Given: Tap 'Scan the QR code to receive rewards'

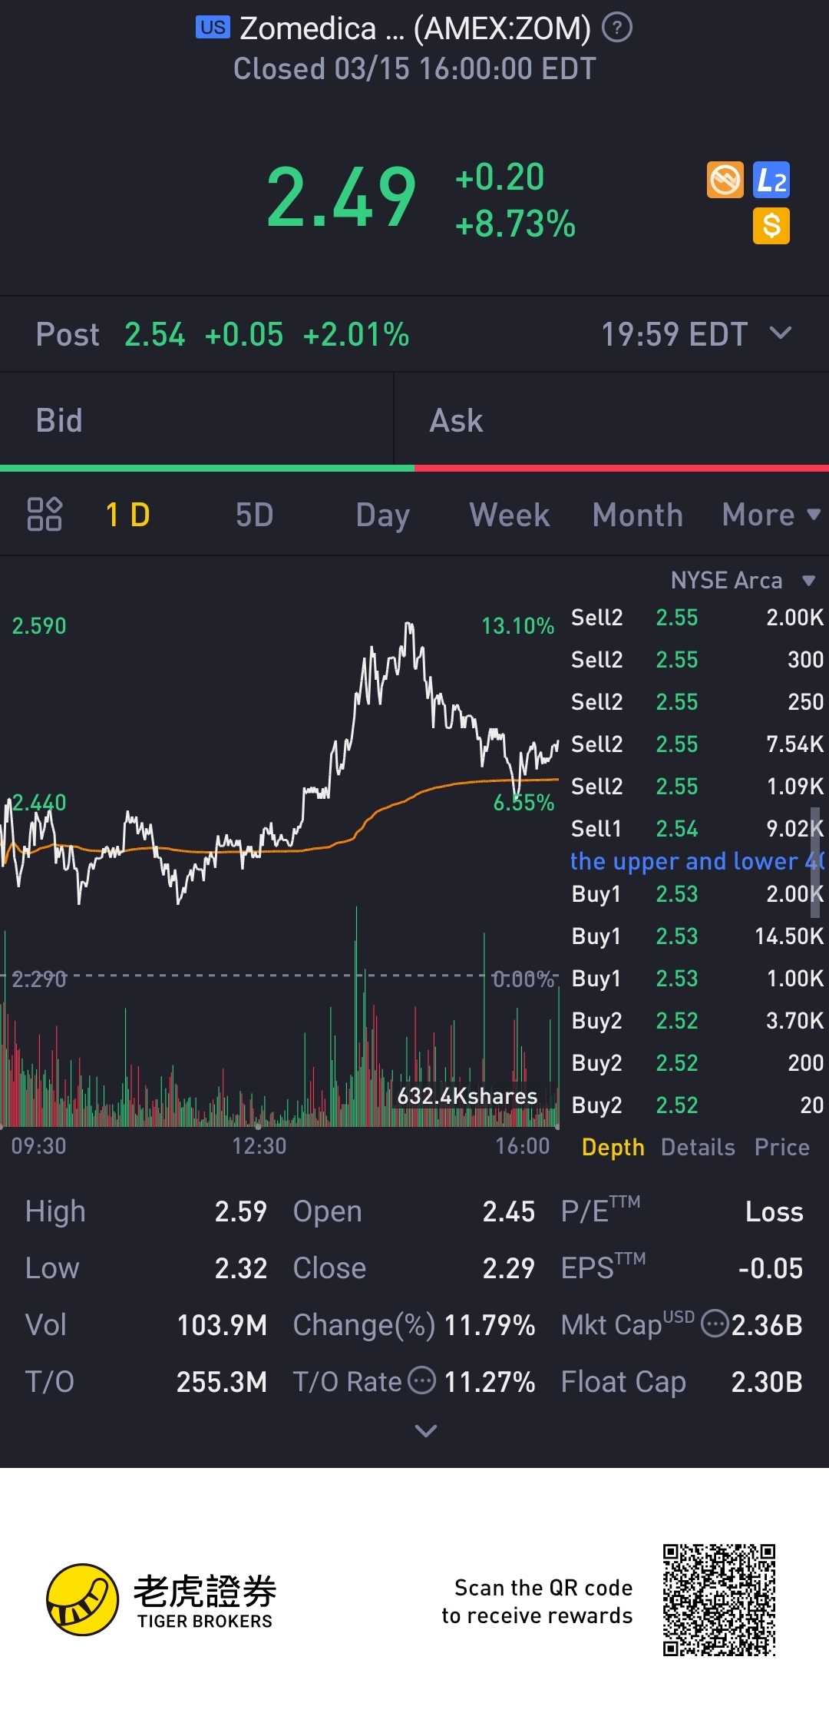Looking at the screenshot, I should (x=537, y=1602).
